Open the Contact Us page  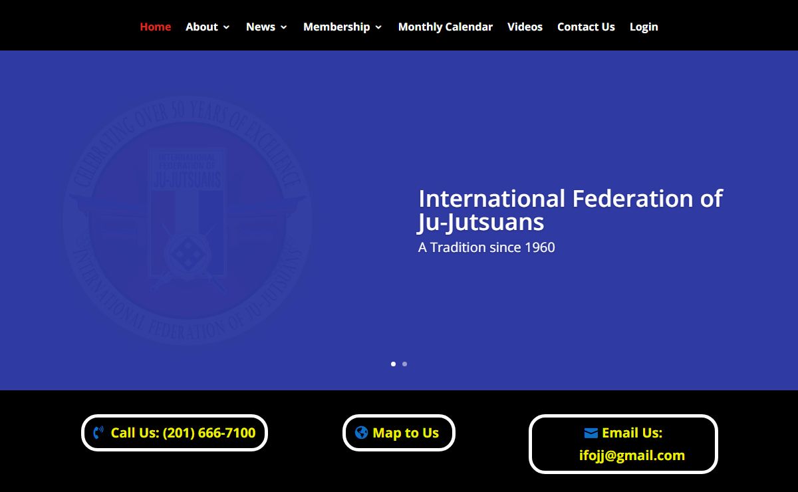(x=586, y=27)
